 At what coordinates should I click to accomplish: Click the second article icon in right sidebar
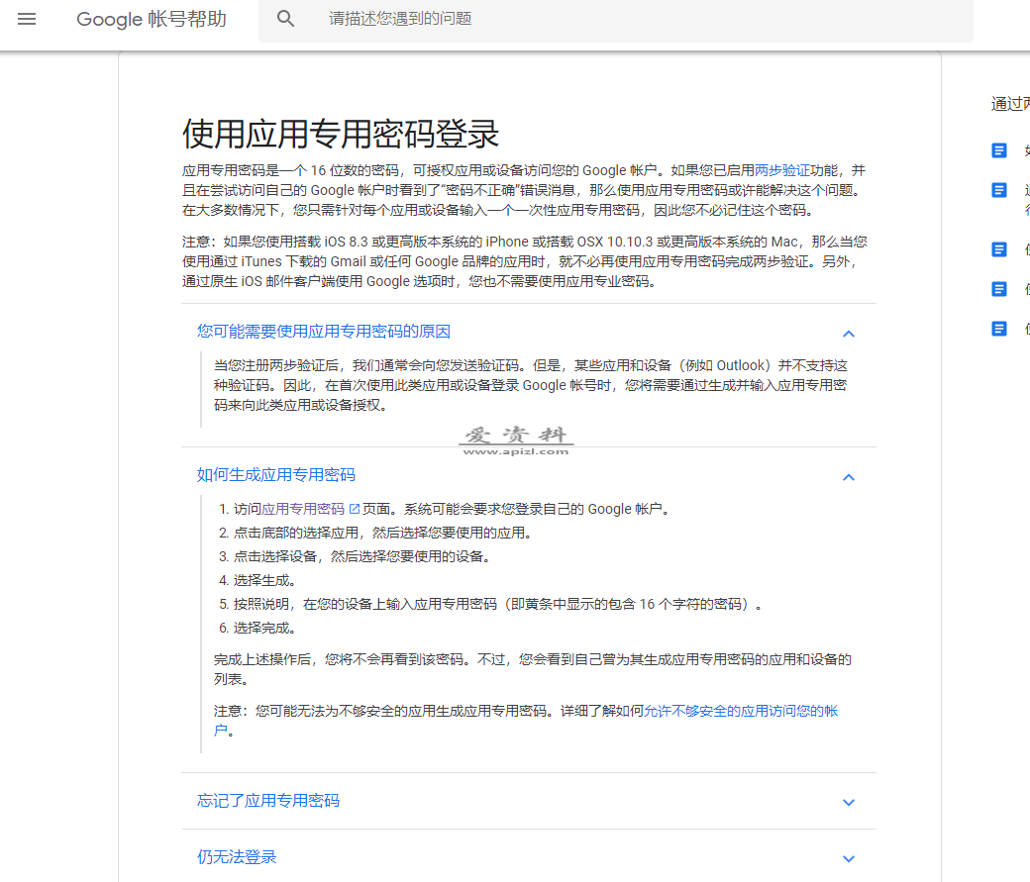pos(997,191)
